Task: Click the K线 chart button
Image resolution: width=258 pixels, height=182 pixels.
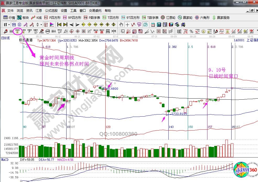Action: click(x=36, y=18)
